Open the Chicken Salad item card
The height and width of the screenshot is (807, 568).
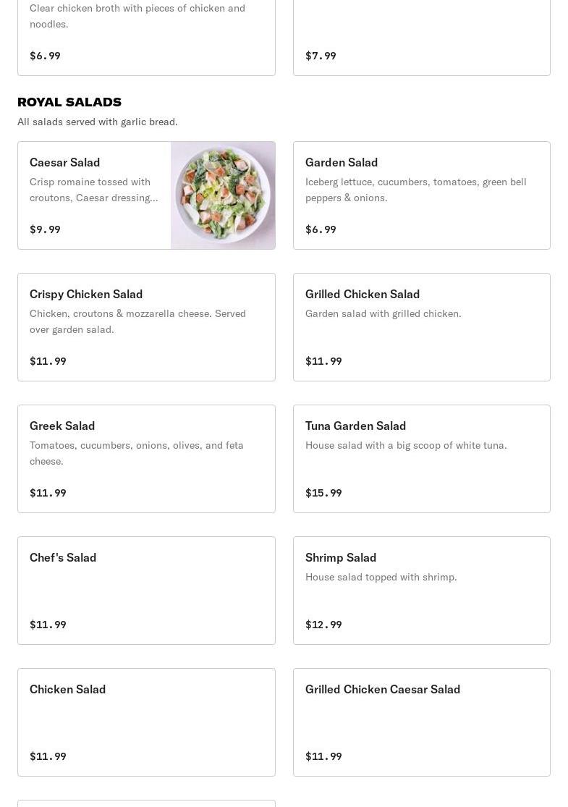pyautogui.click(x=146, y=722)
